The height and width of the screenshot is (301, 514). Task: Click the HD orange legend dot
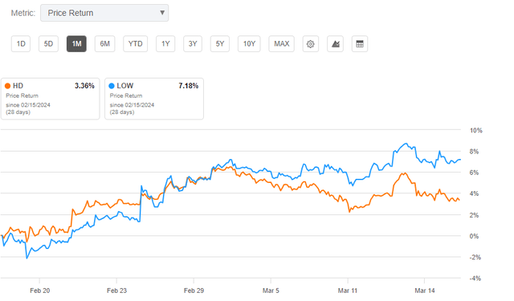7,86
